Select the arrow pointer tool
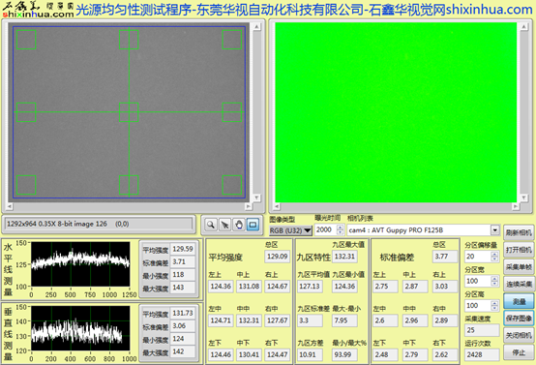This screenshot has width=536, height=365. coord(224,225)
